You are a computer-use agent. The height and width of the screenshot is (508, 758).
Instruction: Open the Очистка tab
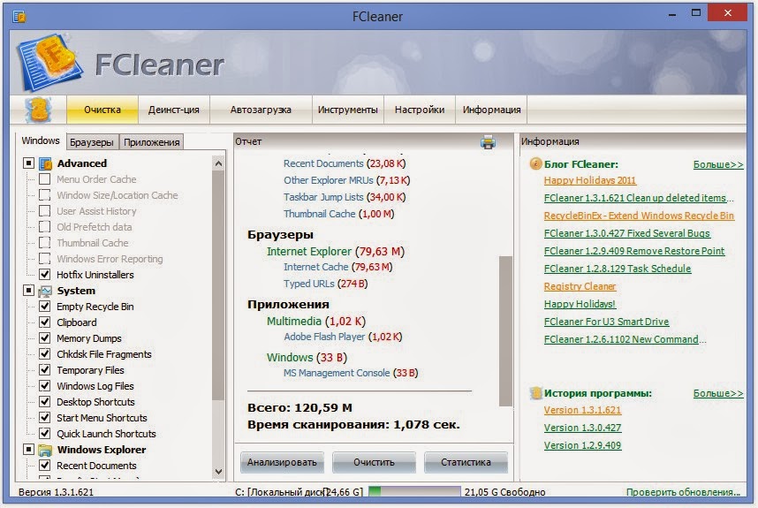[102, 110]
